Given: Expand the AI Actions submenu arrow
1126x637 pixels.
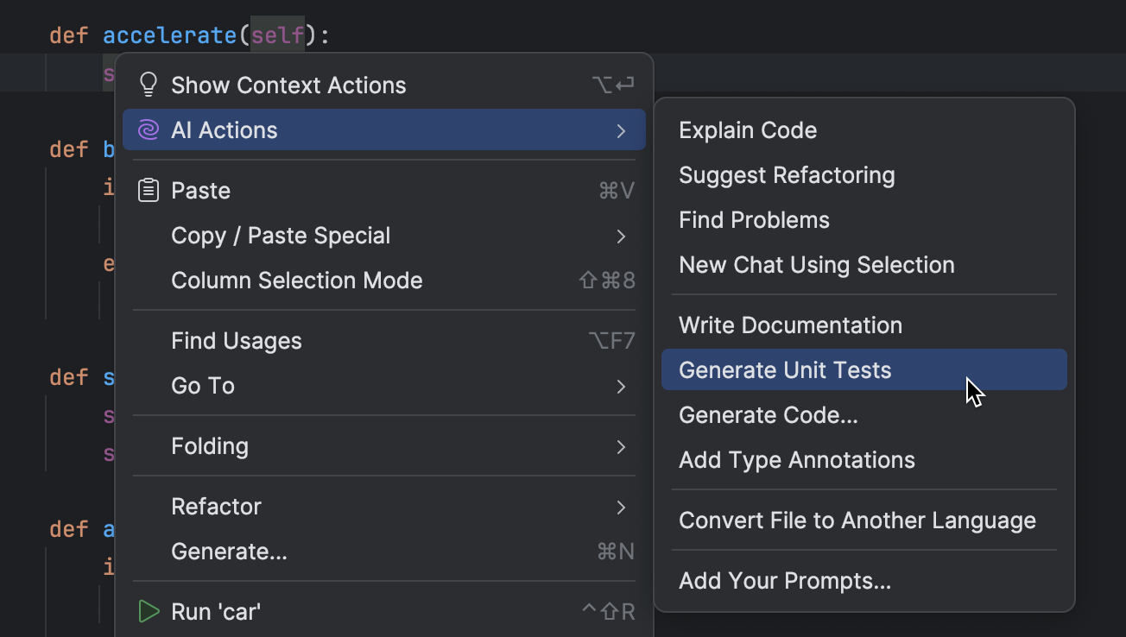Looking at the screenshot, I should tap(621, 131).
